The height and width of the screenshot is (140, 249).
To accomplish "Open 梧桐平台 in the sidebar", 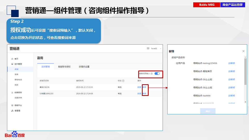I will coord(18,106).
